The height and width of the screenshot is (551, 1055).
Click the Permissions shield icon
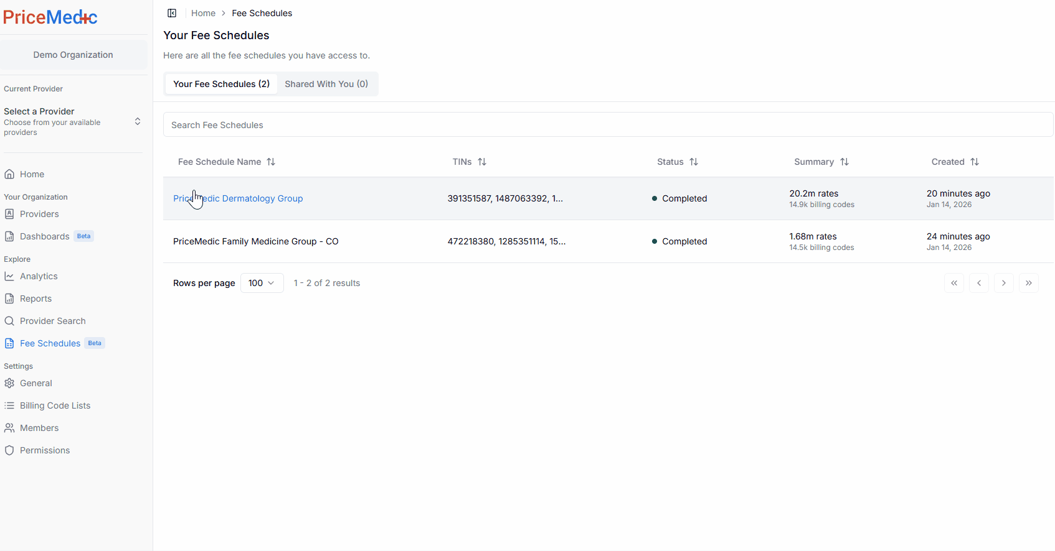9,450
